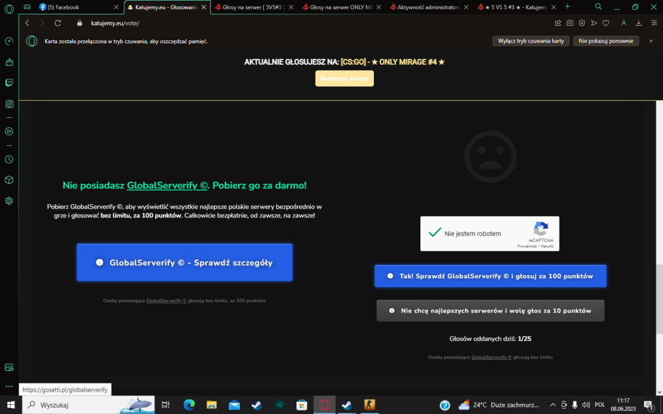Viewport: 663px width, 414px height.
Task: Click the Następny serwer button
Action: 344,78
